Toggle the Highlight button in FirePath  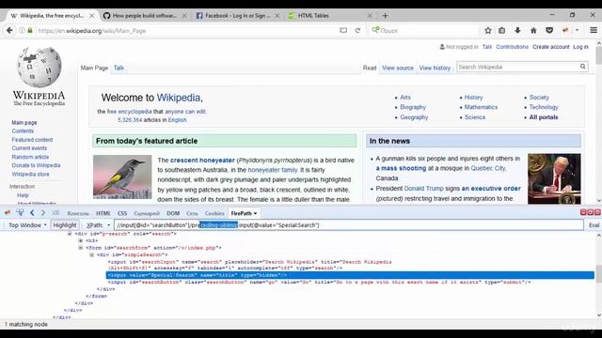point(65,225)
